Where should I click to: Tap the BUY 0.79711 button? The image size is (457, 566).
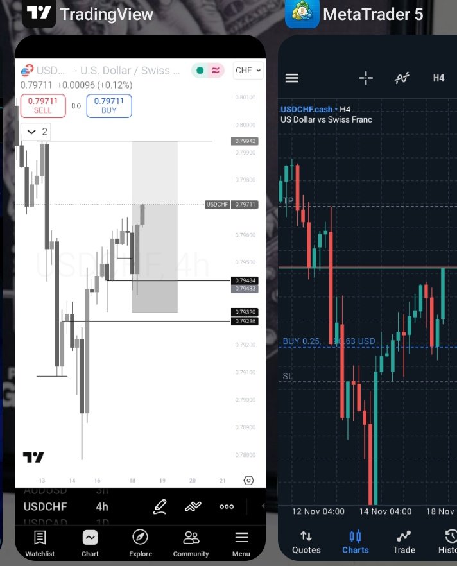[109, 106]
